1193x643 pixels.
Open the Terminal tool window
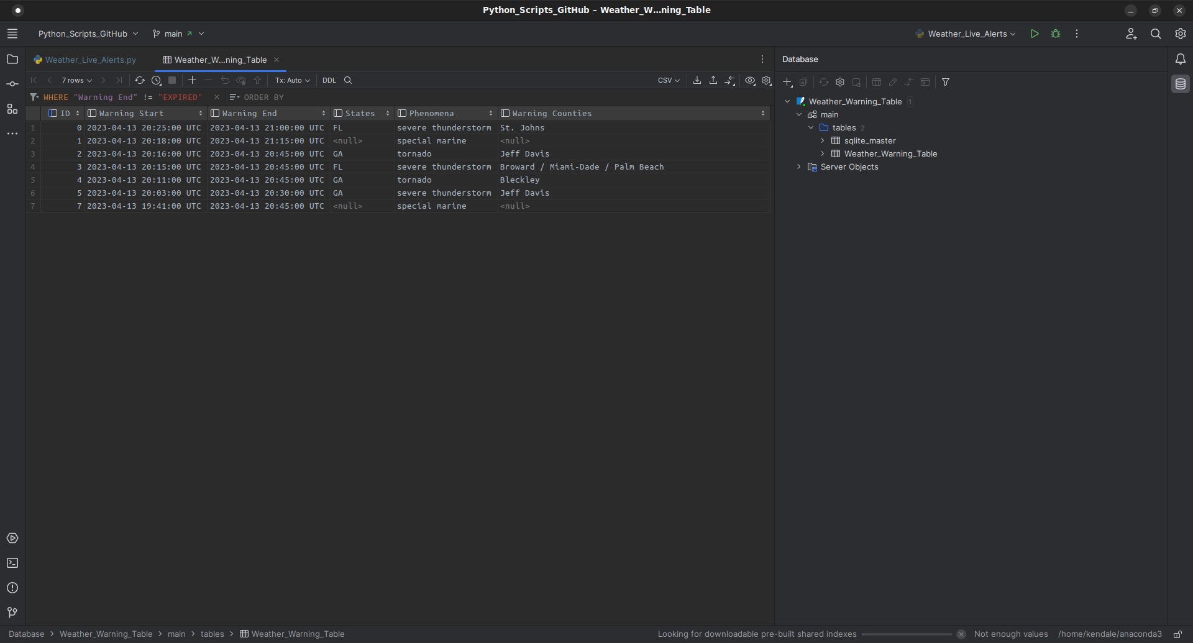click(x=12, y=563)
